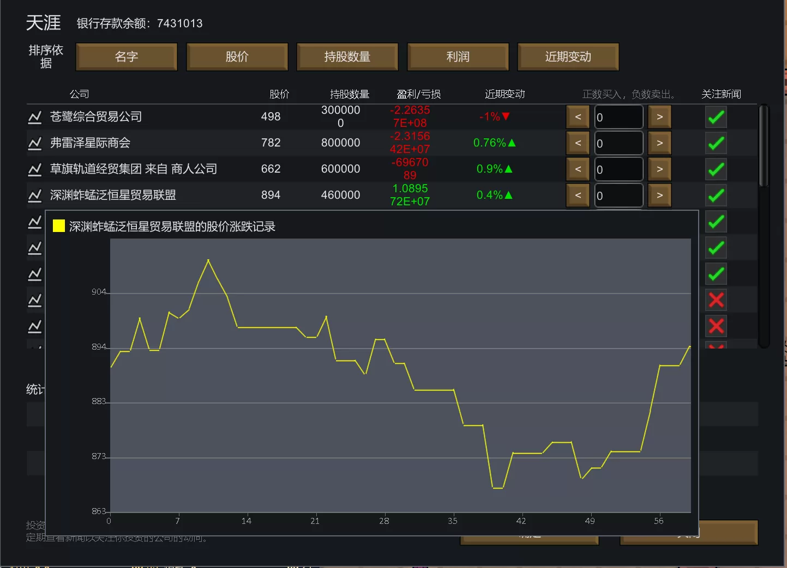Screen dimensions: 787x568
Task: Click share quantity field for 苍鹭综合贸易公司
Action: (619, 117)
